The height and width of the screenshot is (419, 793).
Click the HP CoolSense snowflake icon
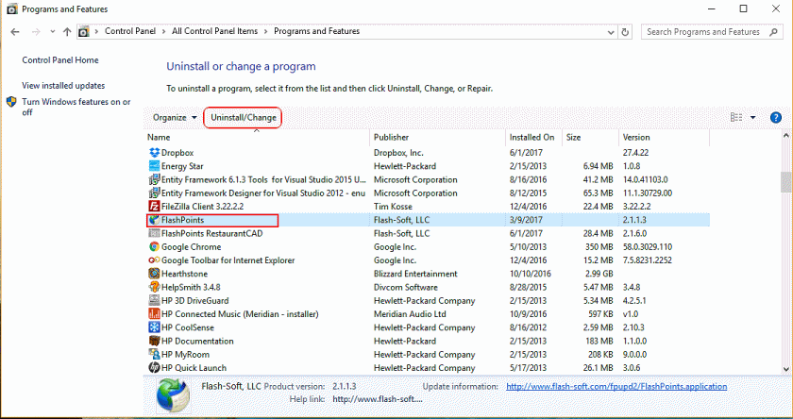154,327
